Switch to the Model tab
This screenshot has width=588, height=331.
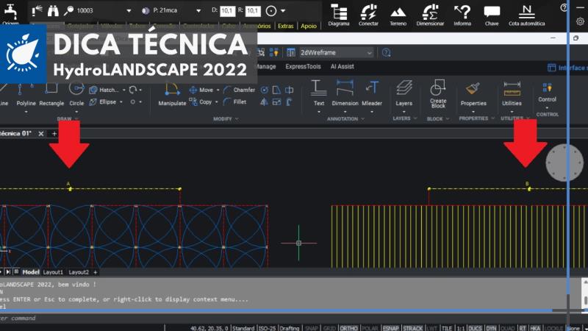click(31, 272)
